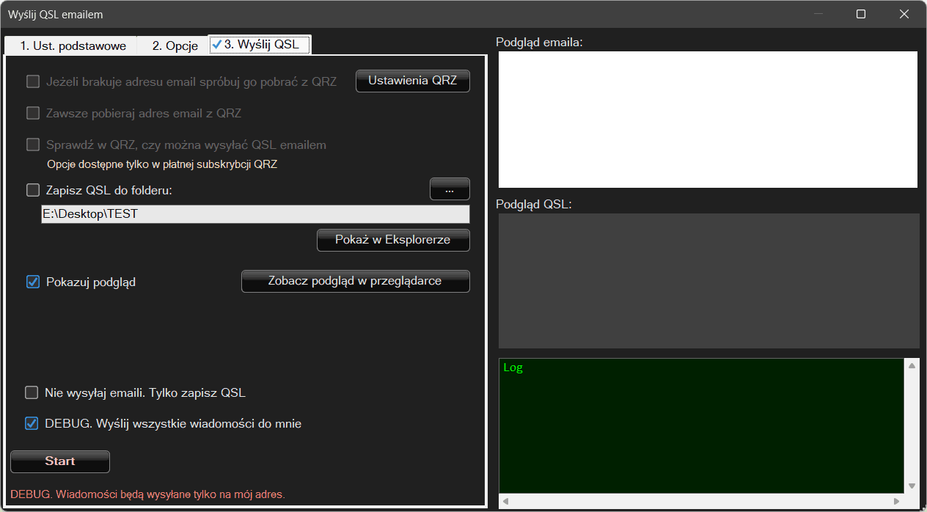Click the 'Ustawienia QRZ' button

(412, 81)
